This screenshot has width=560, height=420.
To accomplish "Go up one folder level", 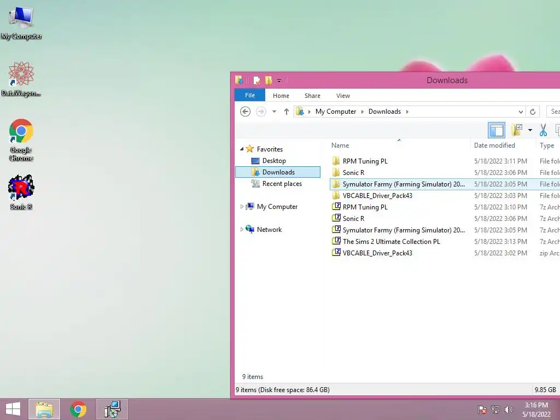I will tap(286, 112).
